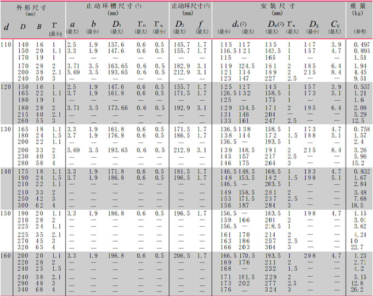The height and width of the screenshot is (297, 373).
Task: Click weight value 9.51
Action: coord(360,78)
